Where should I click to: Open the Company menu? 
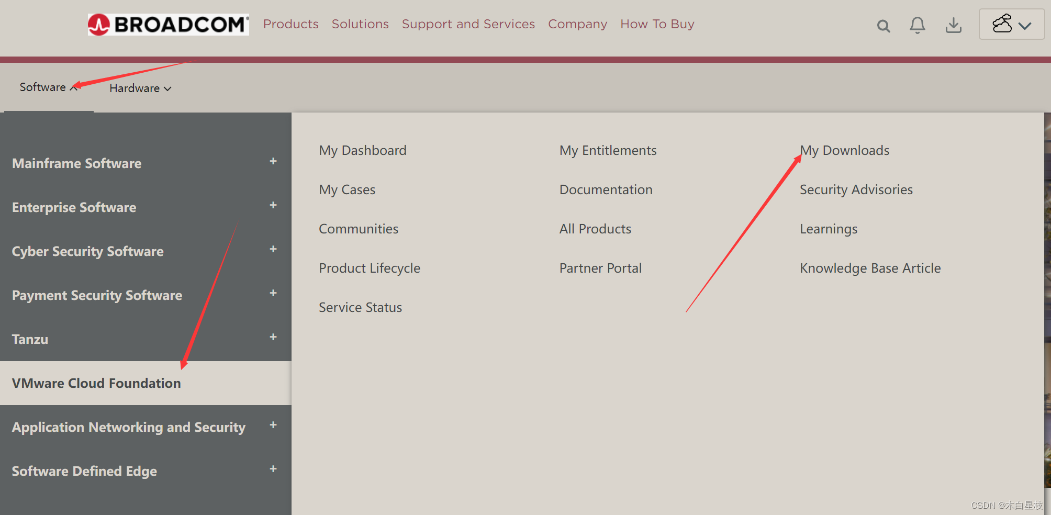[x=577, y=24]
